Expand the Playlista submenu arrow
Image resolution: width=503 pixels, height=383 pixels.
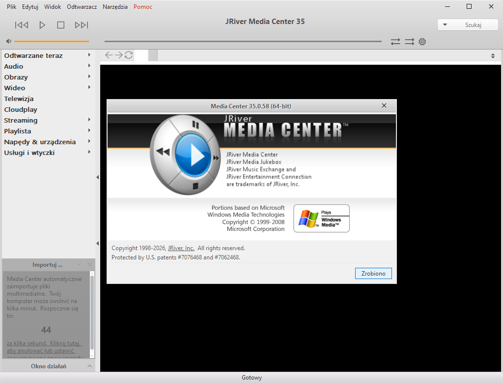(89, 130)
